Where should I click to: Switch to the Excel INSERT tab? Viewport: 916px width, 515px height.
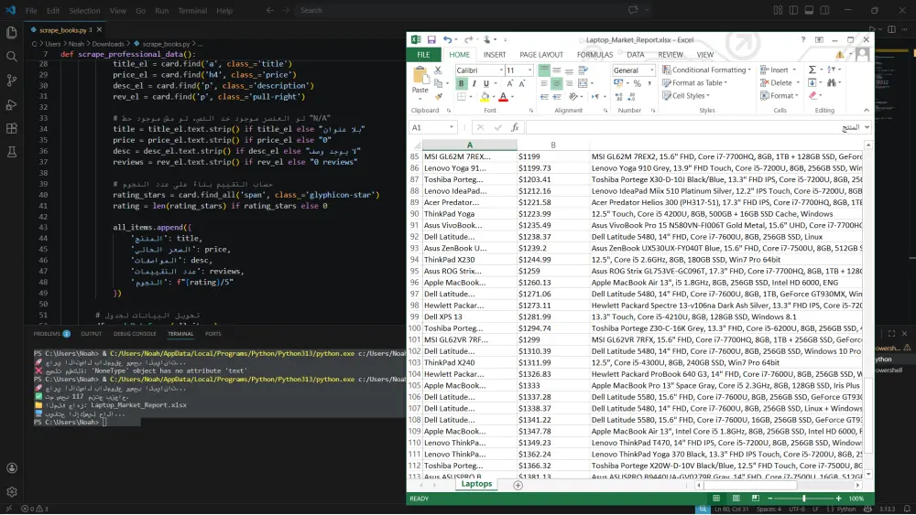[495, 55]
